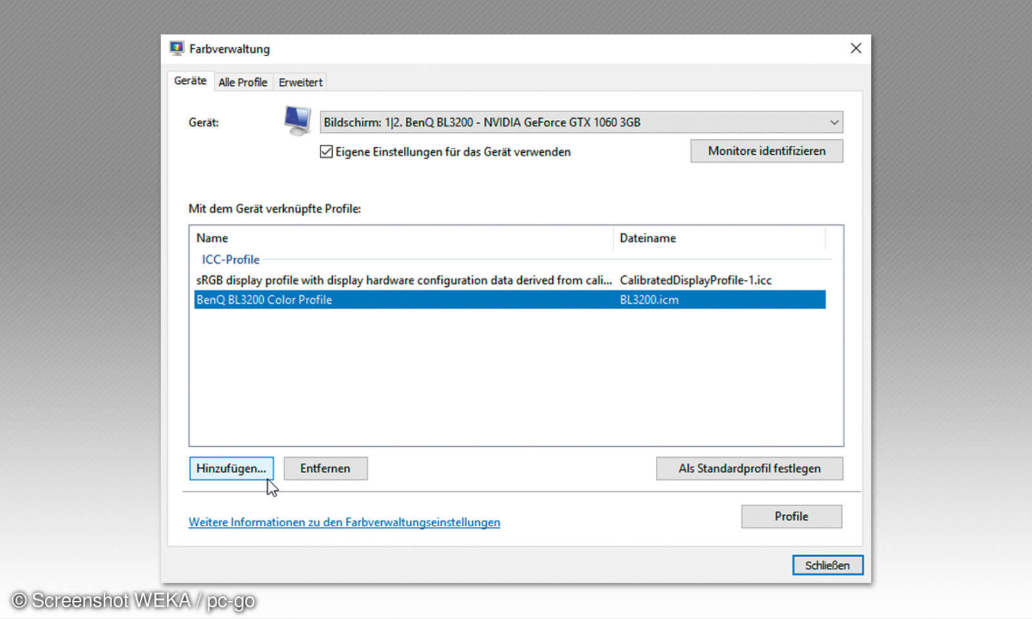Image resolution: width=1032 pixels, height=619 pixels.
Task: Set profile as default with Als Standardprofil festlegen
Action: point(749,468)
